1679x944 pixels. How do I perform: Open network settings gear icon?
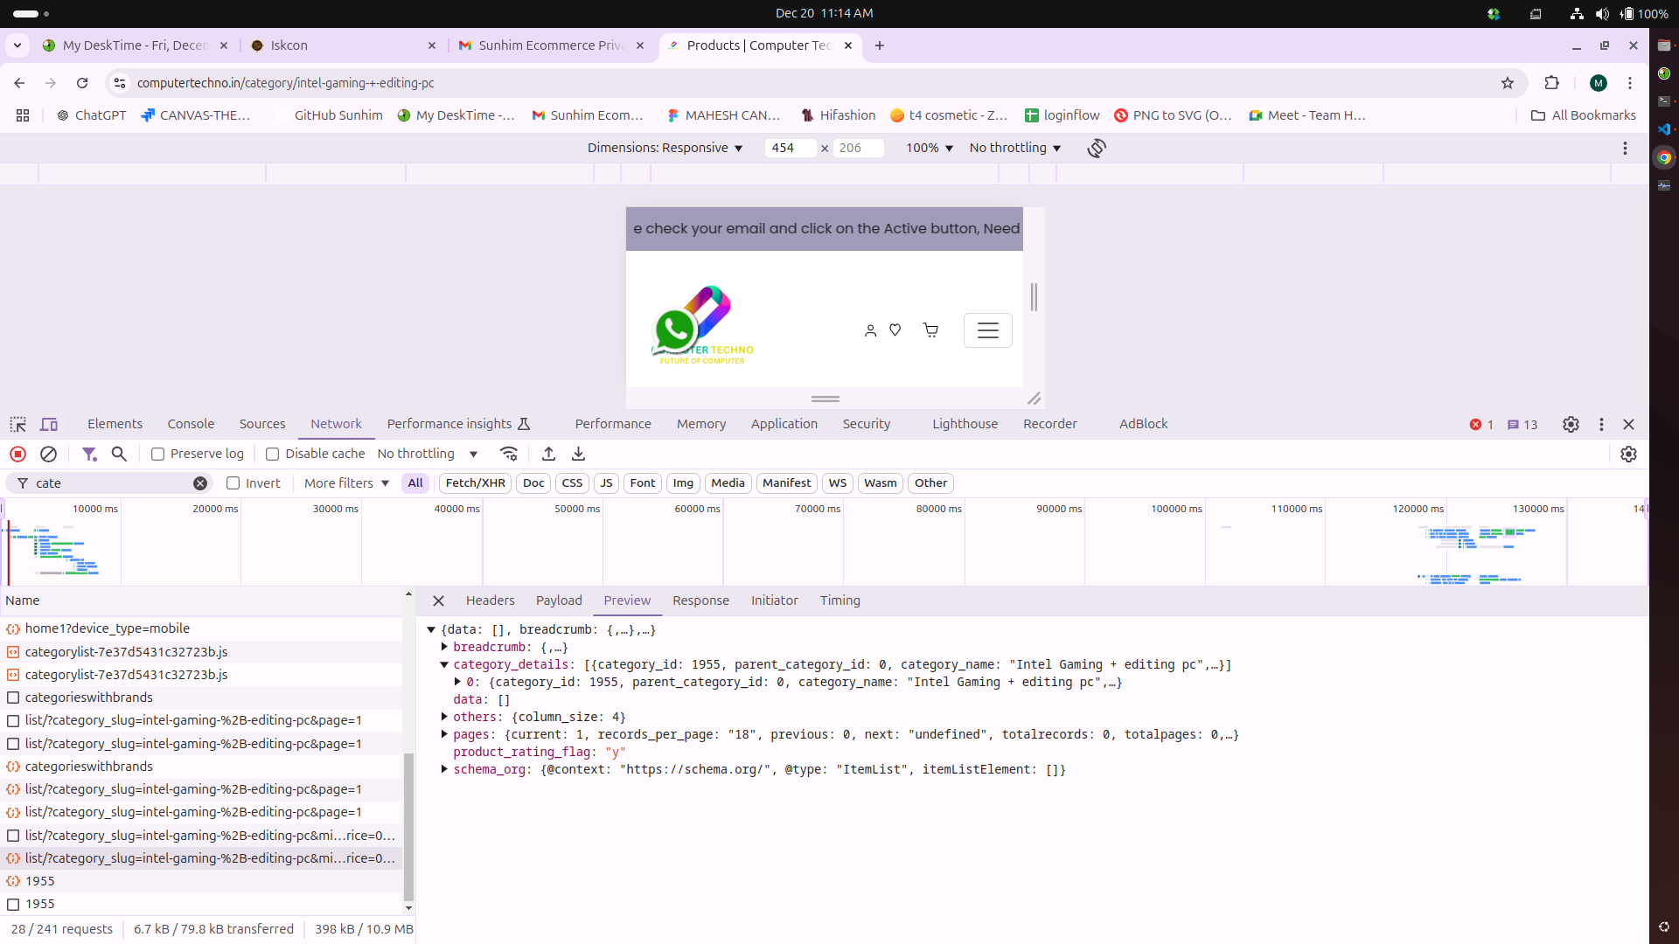point(1628,455)
